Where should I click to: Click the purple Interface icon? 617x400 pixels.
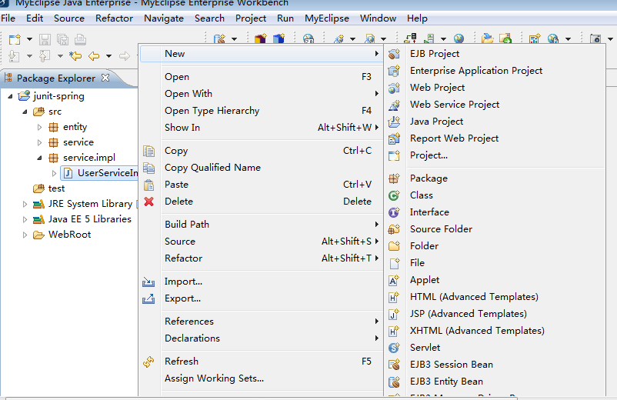(394, 212)
